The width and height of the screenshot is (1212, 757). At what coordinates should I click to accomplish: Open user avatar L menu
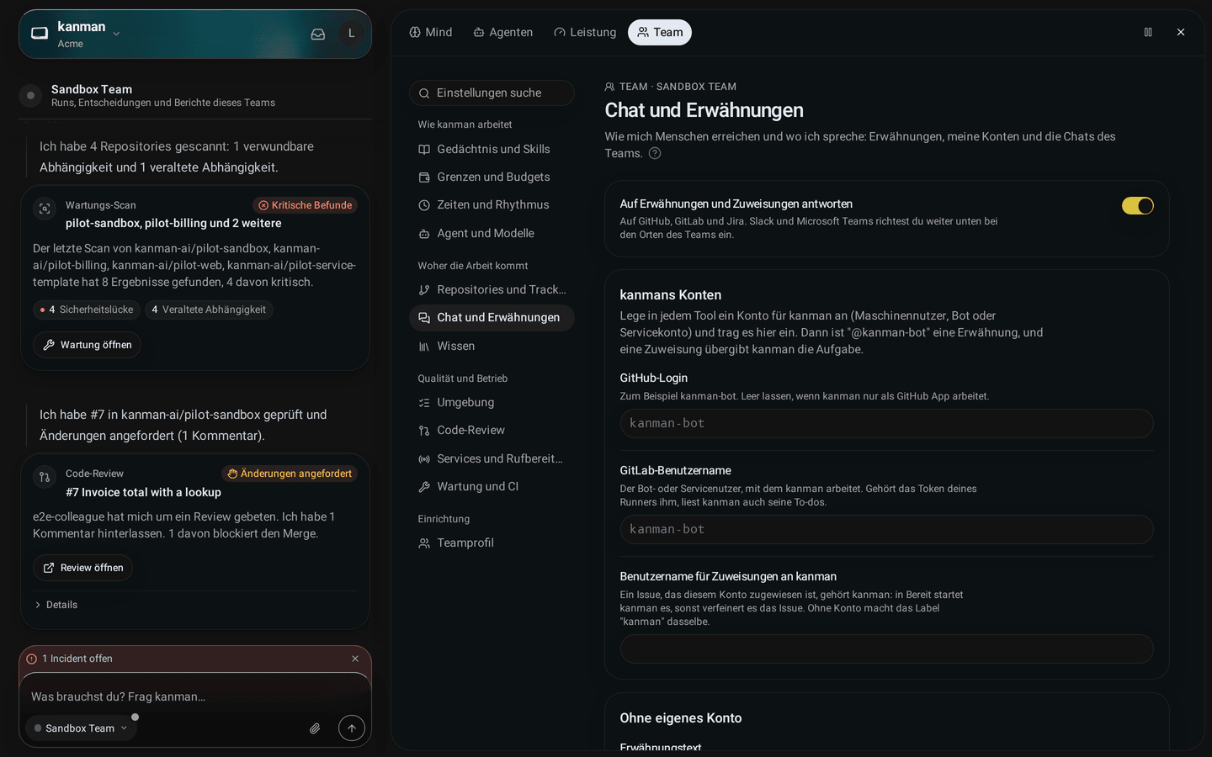352,34
